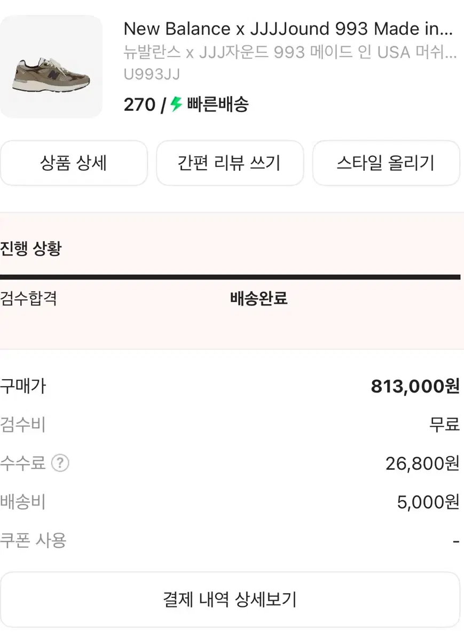Viewport: 464px width, 640px height.
Task: Select the 배송완료 progress step
Action: [x=259, y=298]
